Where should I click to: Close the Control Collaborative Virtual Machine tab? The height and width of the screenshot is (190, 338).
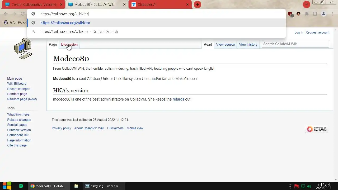pyautogui.click(x=61, y=4)
